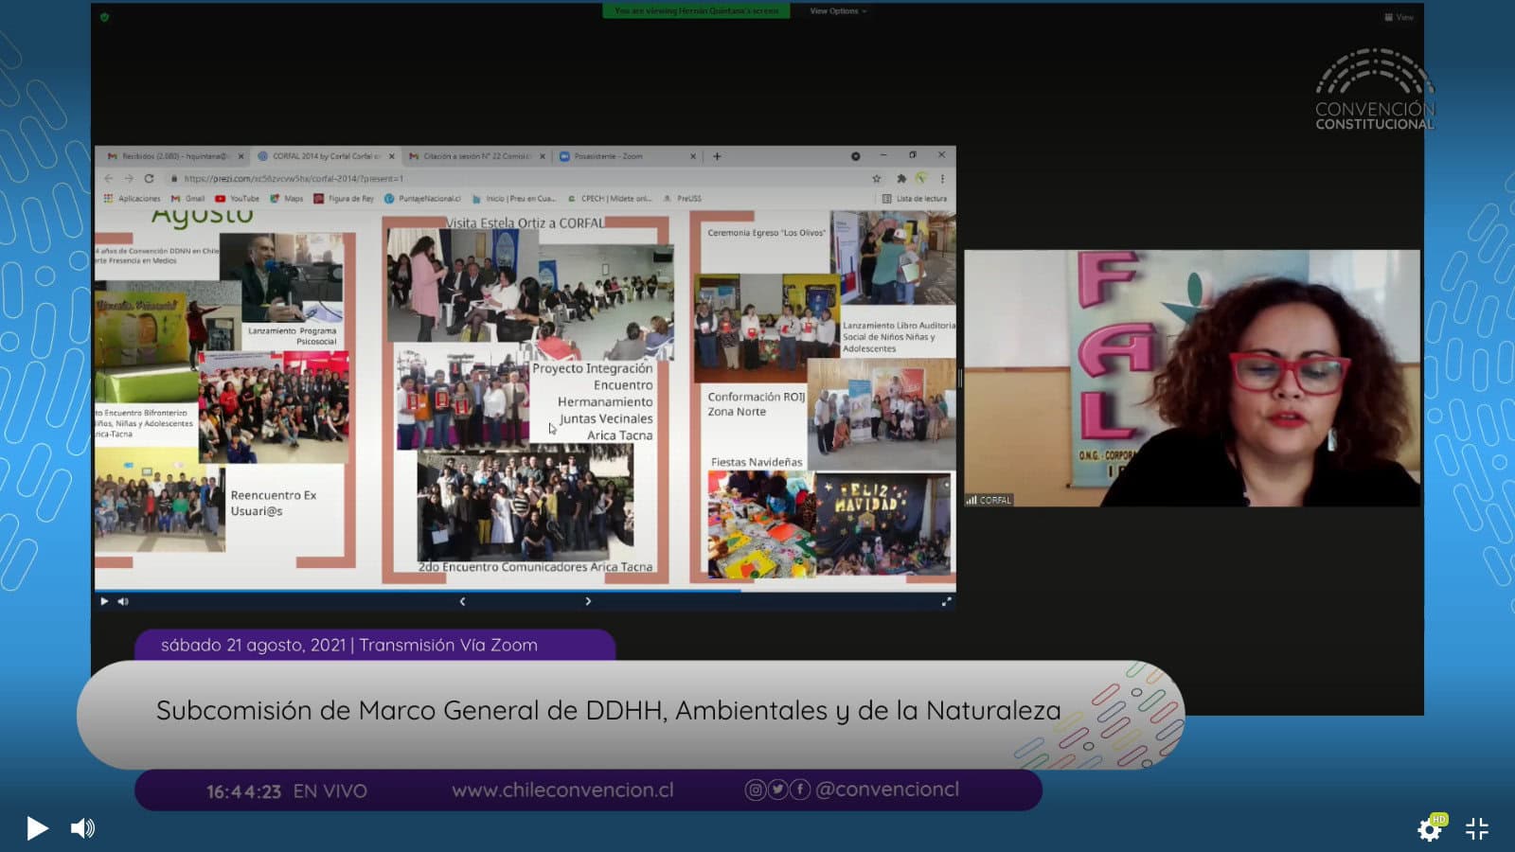Screen dimensions: 1515x852
Task: Open the Lista de lectura panel
Action: [x=915, y=199]
